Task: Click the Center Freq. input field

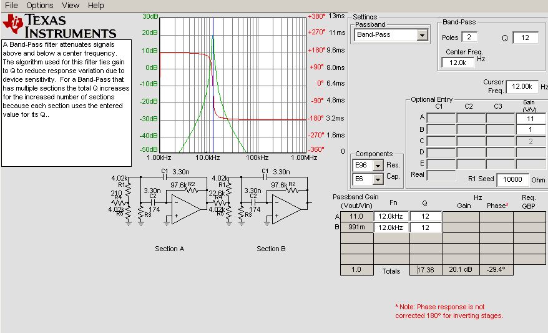Action: [458, 62]
